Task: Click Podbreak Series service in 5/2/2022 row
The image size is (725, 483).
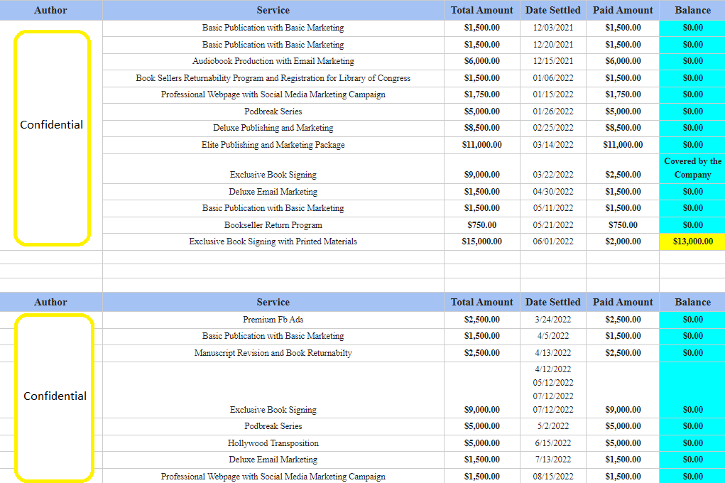Action: click(x=273, y=426)
